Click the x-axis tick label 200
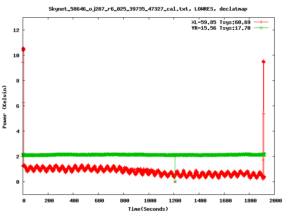 tap(49, 201)
